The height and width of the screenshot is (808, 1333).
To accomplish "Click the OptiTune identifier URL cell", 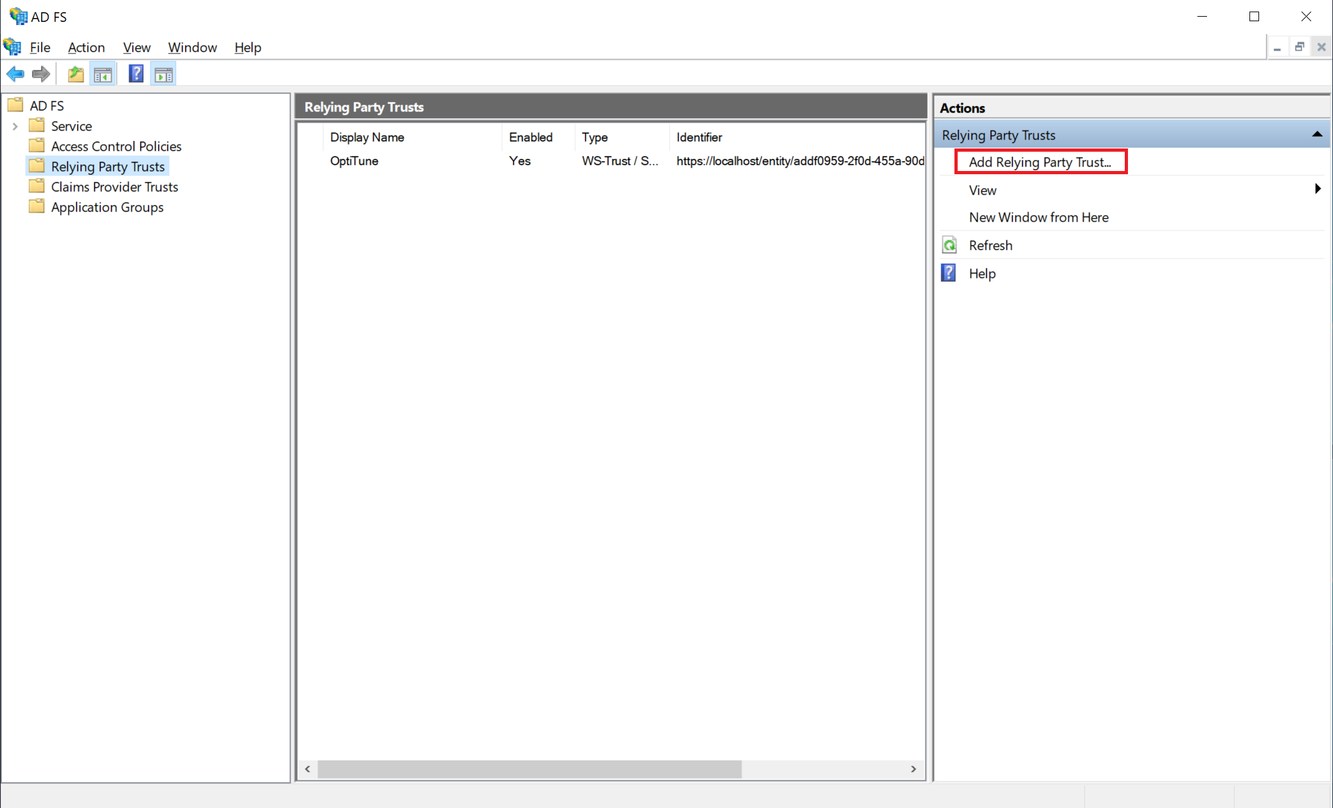I will point(800,161).
